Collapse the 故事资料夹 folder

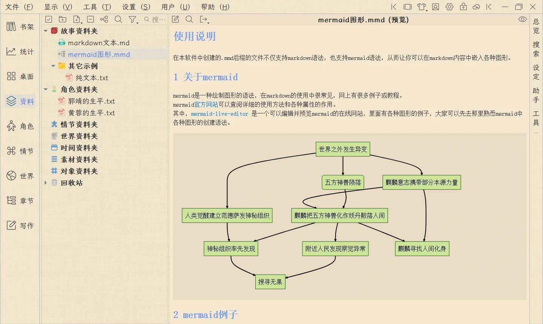click(x=46, y=31)
